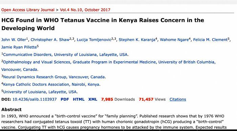Open Communicative Disorders, University of Louisiana affiliation
The width and height of the screenshot is (237, 131).
click(66, 55)
